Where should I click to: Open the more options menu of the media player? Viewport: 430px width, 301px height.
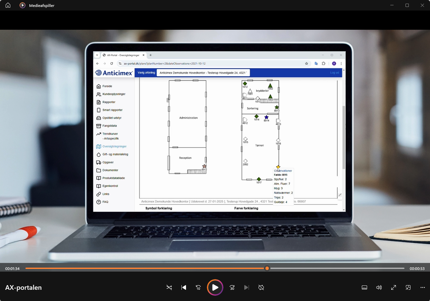423,287
